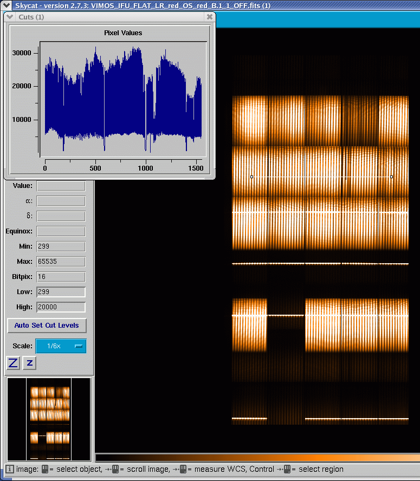Click the orange colorbar below the image

pyautogui.click(x=257, y=458)
